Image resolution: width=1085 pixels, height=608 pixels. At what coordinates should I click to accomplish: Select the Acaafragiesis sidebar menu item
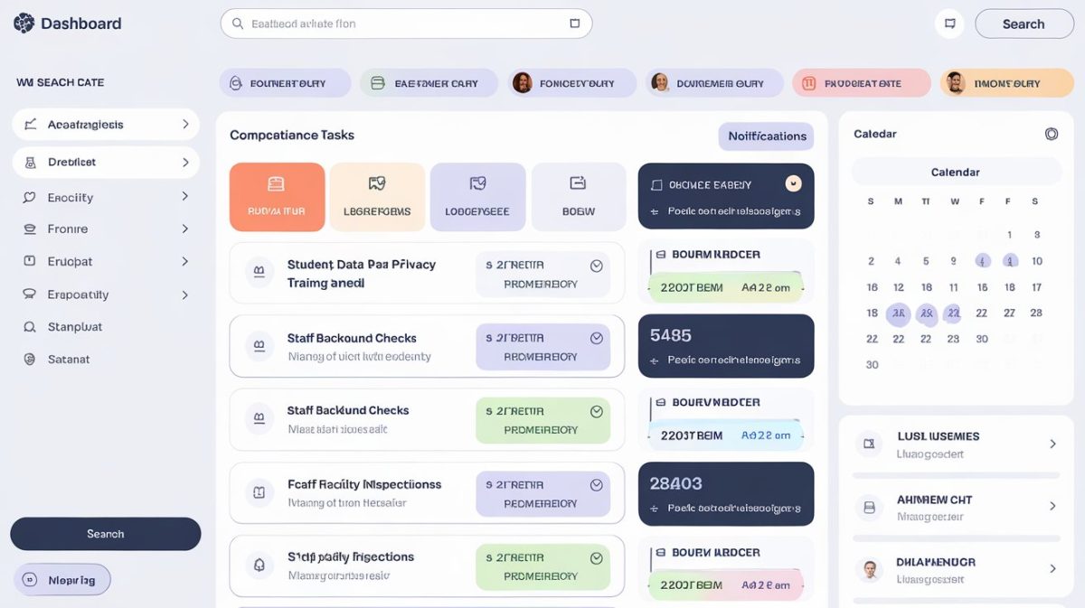coord(105,125)
